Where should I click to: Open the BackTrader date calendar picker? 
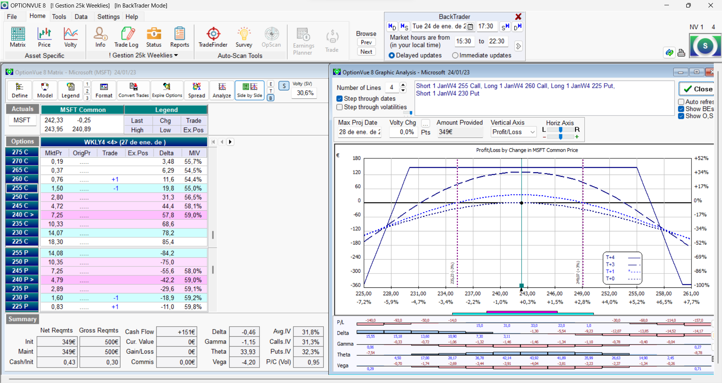tap(470, 27)
